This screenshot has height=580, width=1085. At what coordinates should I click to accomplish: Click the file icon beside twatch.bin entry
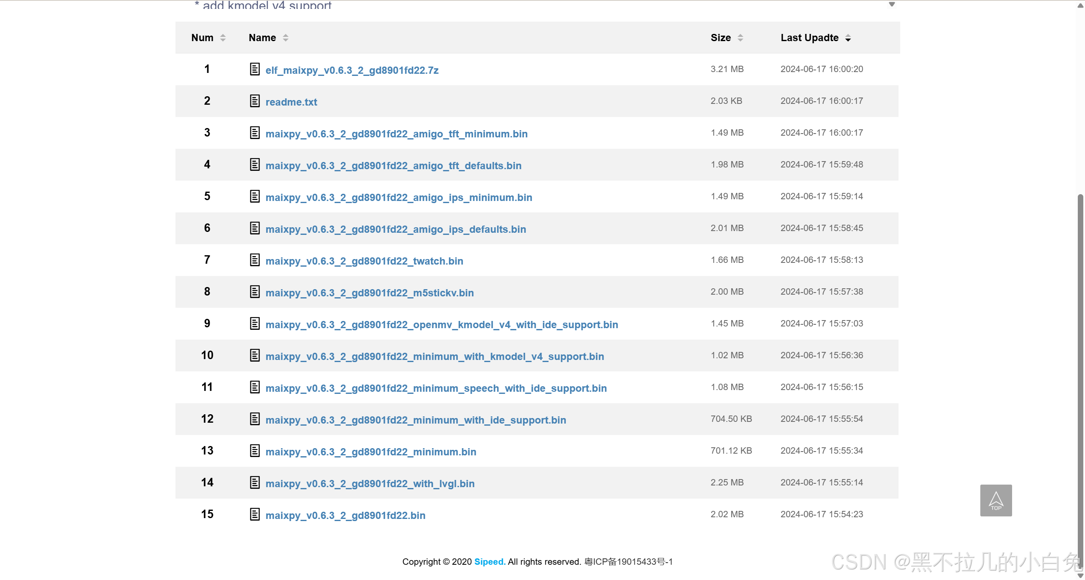pyautogui.click(x=254, y=260)
